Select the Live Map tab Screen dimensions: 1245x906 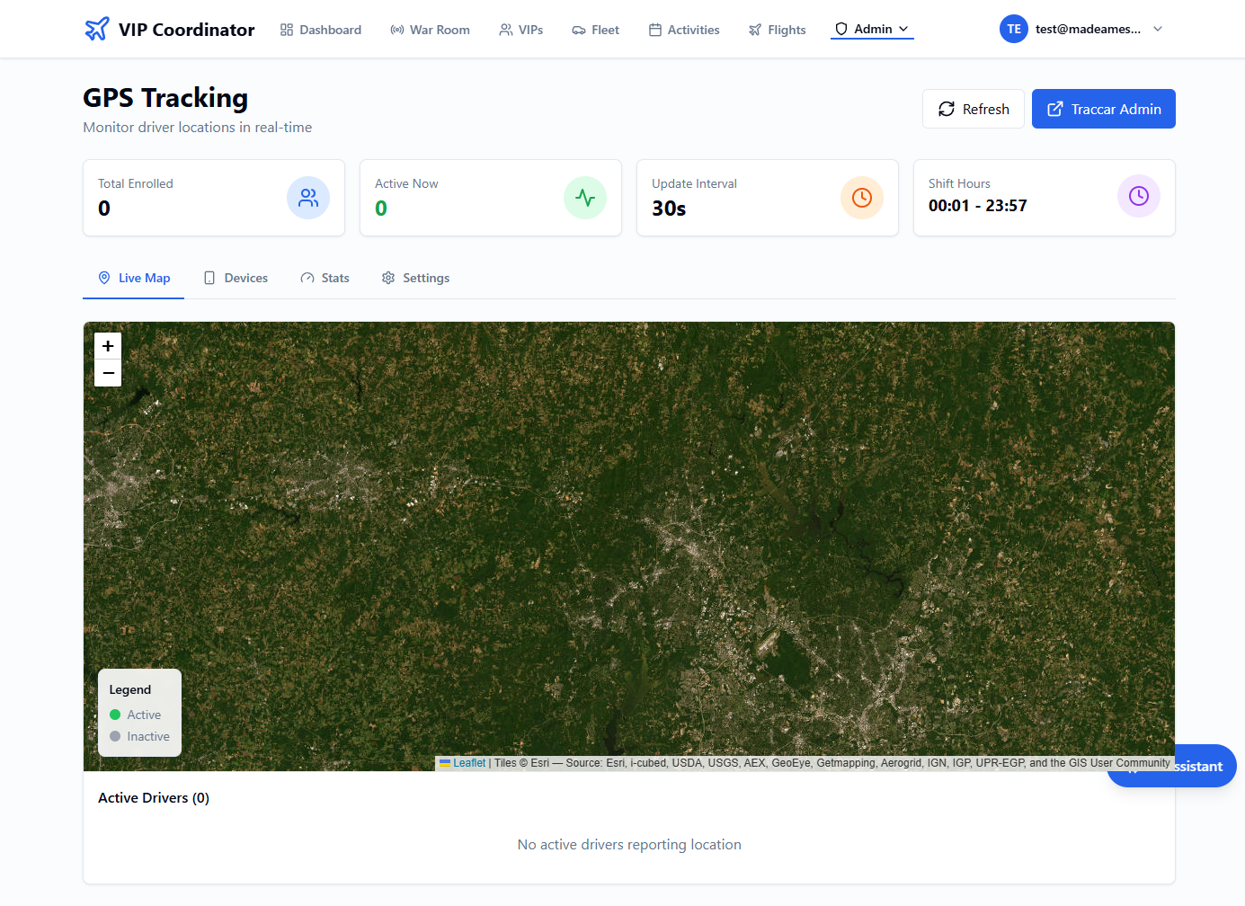pyautogui.click(x=134, y=278)
